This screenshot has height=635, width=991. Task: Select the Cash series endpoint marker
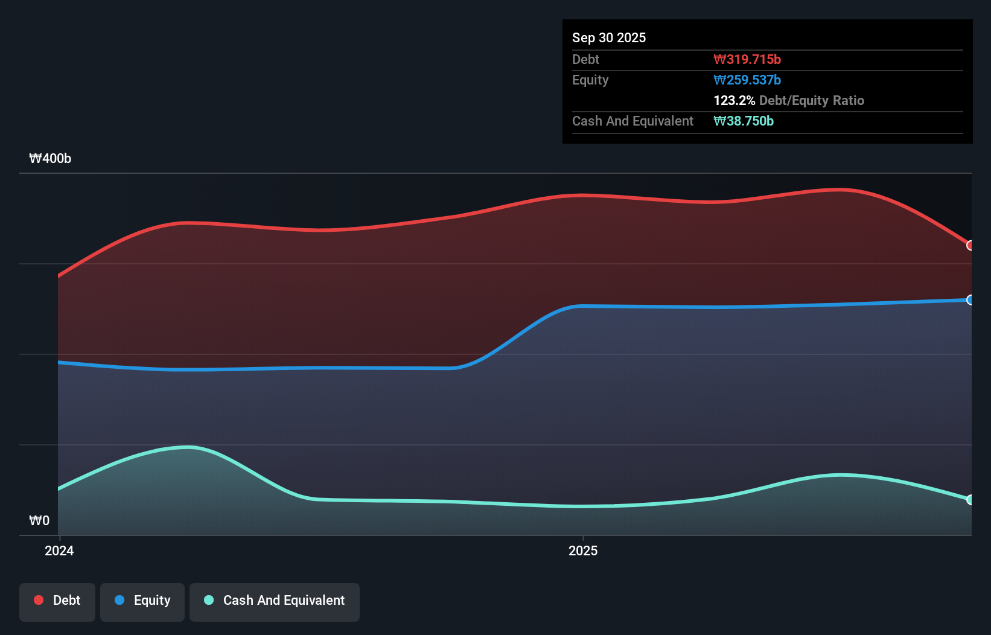click(x=969, y=500)
